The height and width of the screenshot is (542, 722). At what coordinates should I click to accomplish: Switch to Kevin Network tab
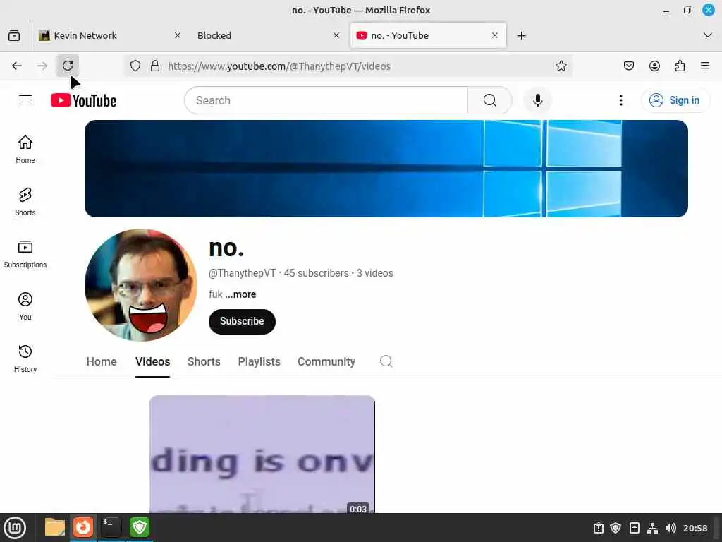tap(111, 35)
